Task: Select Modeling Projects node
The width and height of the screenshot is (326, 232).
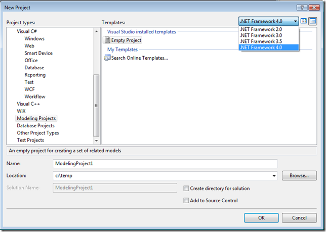Action: click(36, 118)
